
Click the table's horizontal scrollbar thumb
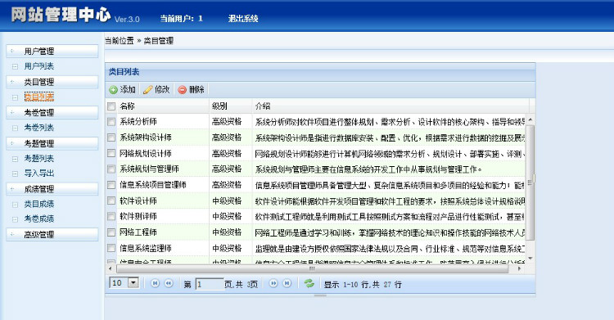(312, 268)
